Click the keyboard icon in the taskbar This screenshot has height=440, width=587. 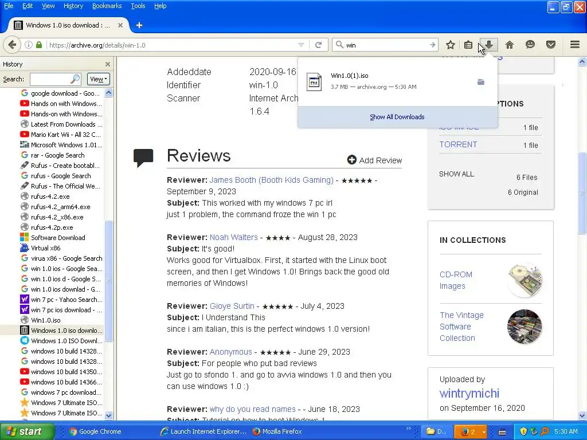pyautogui.click(x=502, y=432)
